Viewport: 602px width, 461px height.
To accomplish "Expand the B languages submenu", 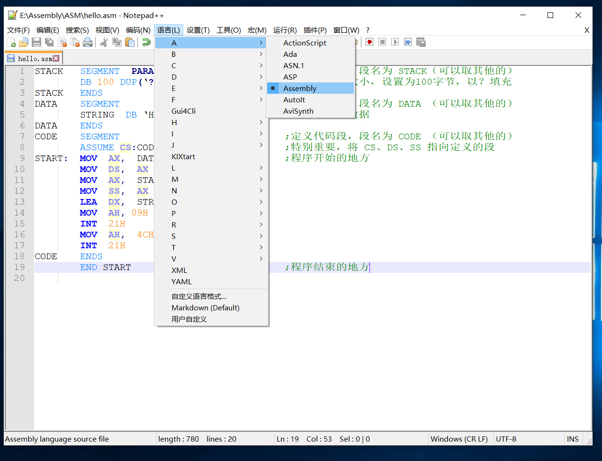I will (x=211, y=54).
